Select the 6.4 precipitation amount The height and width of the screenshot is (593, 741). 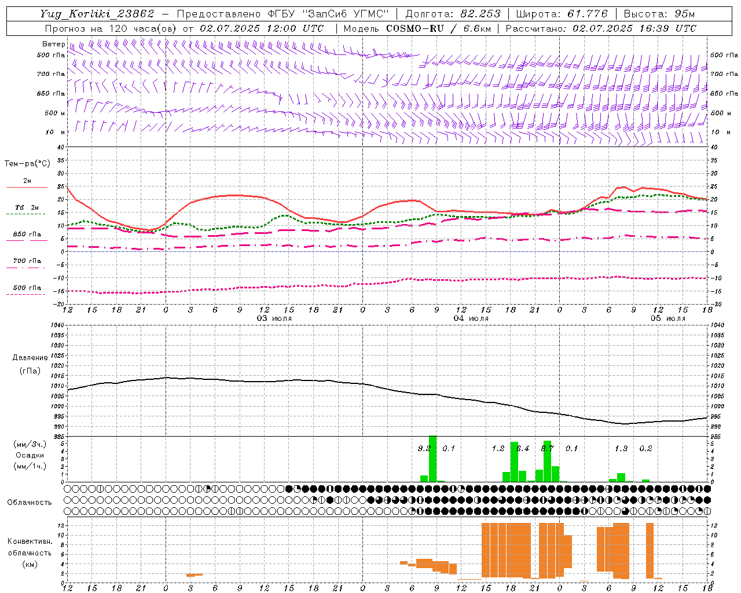click(523, 449)
